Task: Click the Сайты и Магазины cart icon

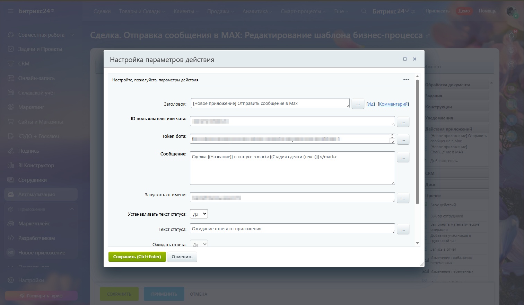Action: [11, 122]
